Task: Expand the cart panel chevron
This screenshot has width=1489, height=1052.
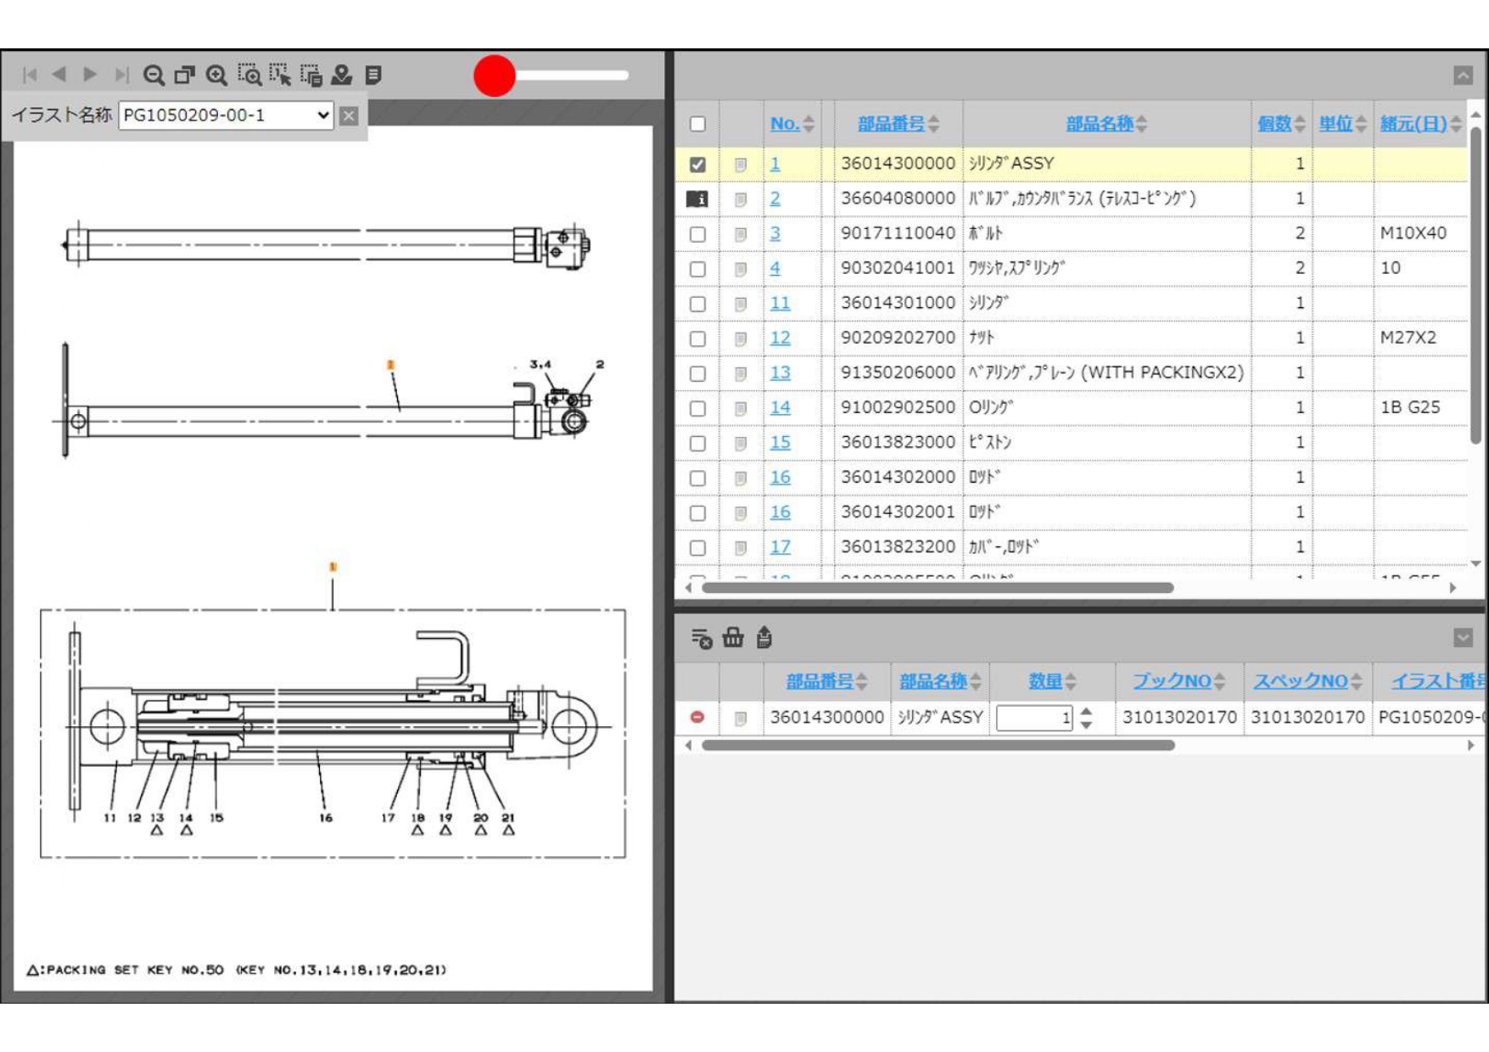Action: (x=1463, y=638)
